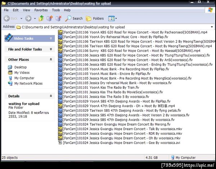
Task: Expand File and Folder Tasks panel
Action: pos(51,49)
